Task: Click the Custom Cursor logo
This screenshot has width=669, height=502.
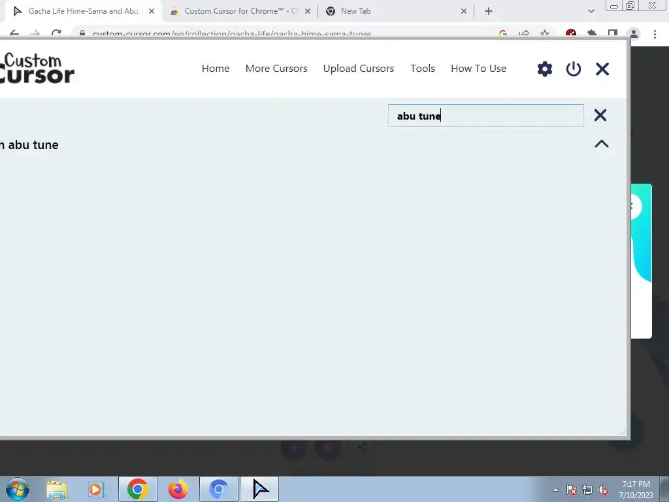Action: click(37, 67)
